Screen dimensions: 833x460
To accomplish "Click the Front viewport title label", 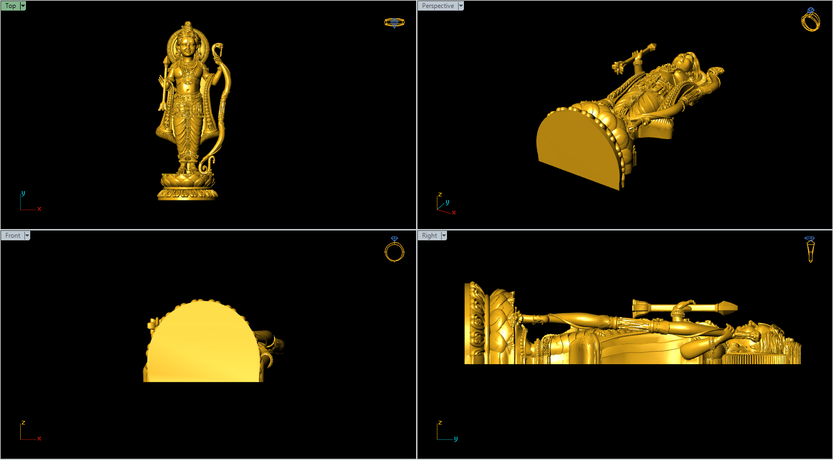I will (13, 236).
